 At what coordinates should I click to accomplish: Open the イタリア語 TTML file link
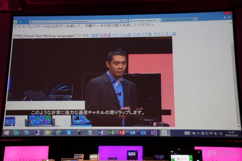pyautogui.click(x=142, y=34)
